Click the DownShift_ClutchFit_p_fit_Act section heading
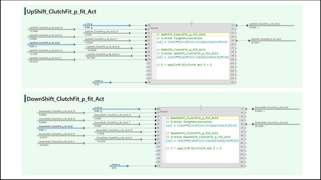The height and width of the screenshot is (180, 321). pos(65,99)
